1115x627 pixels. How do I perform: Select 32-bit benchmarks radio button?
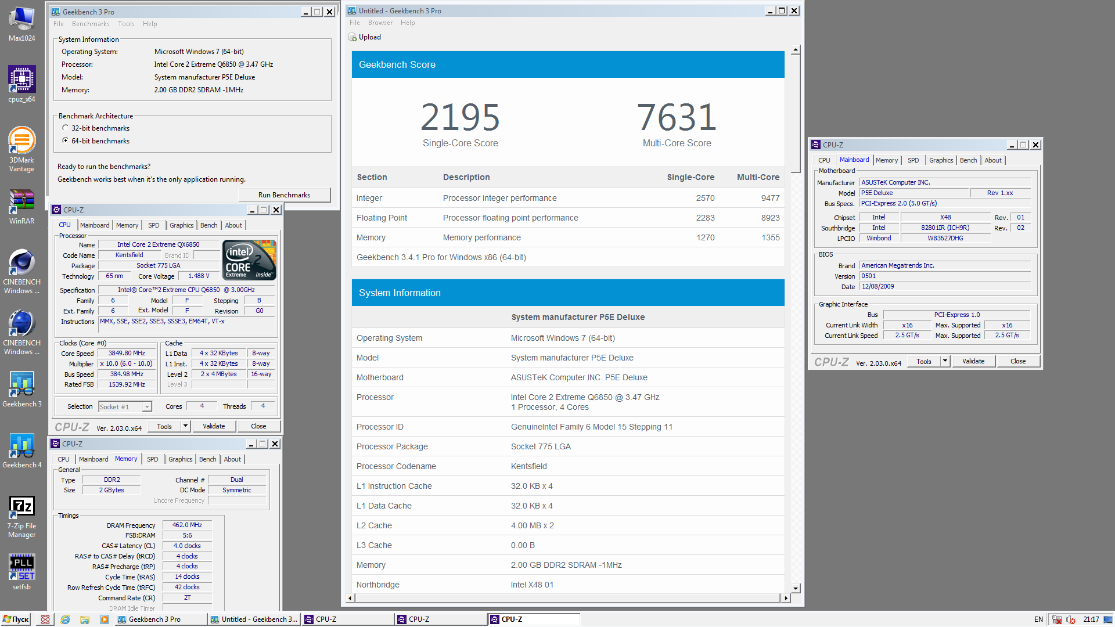click(65, 128)
